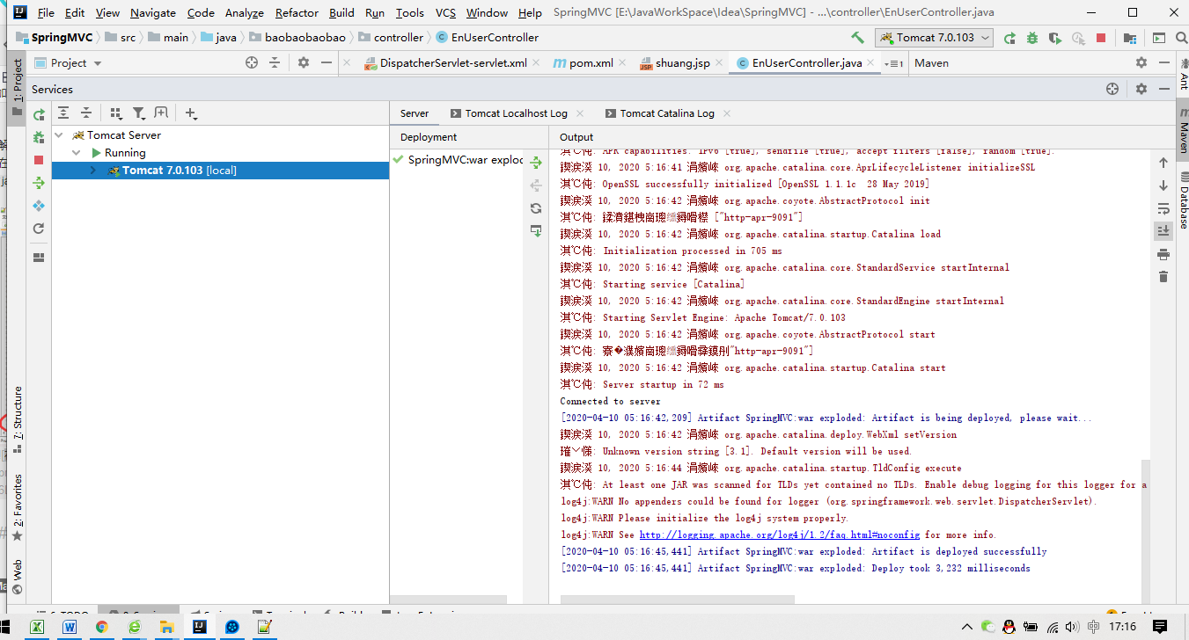Close the EnUserController.java tab
1189x640 pixels.
point(871,63)
